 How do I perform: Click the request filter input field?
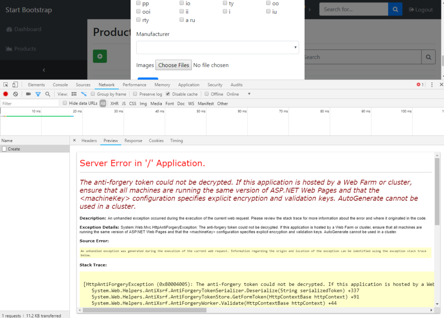click(x=29, y=103)
